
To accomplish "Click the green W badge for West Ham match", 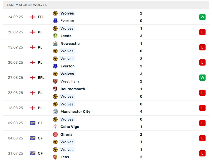I will point(202,78).
